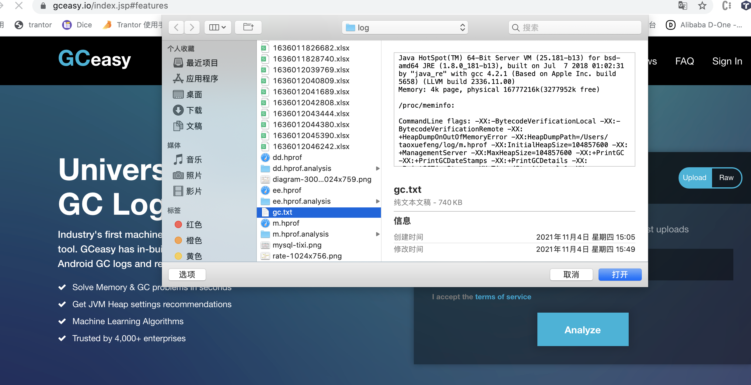Click inside the search (搜索) field

[x=575, y=27]
